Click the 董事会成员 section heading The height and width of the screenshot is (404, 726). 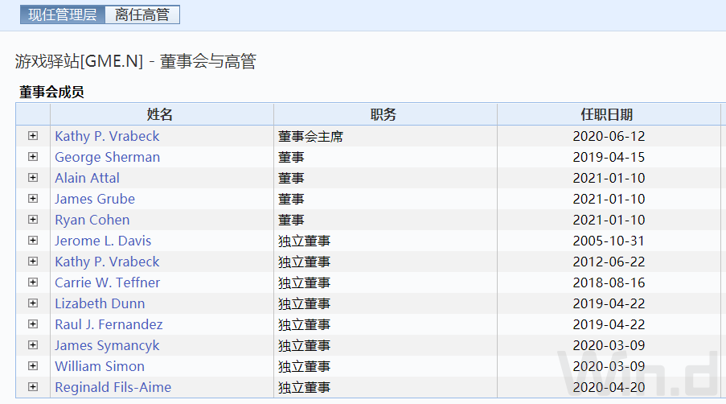click(51, 93)
